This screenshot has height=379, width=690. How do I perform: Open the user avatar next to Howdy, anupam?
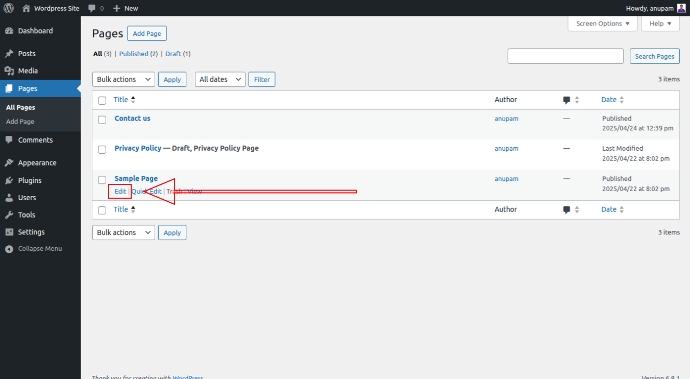point(681,8)
